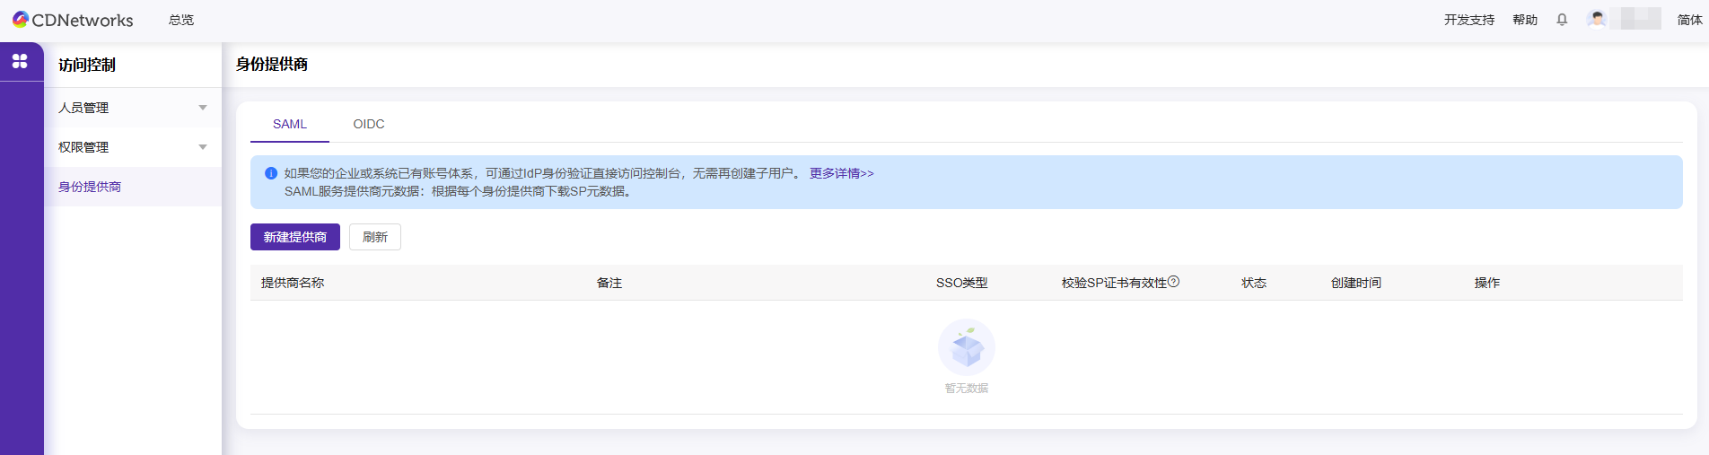The height and width of the screenshot is (455, 1709).
Task: Open the notification bell
Action: tap(1562, 20)
